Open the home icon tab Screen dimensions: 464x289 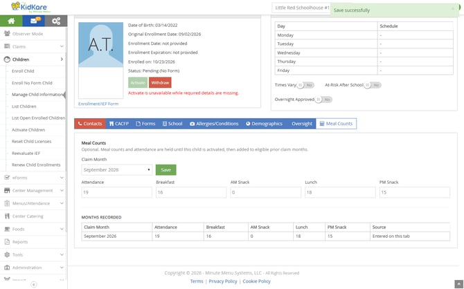pyautogui.click(x=11, y=21)
